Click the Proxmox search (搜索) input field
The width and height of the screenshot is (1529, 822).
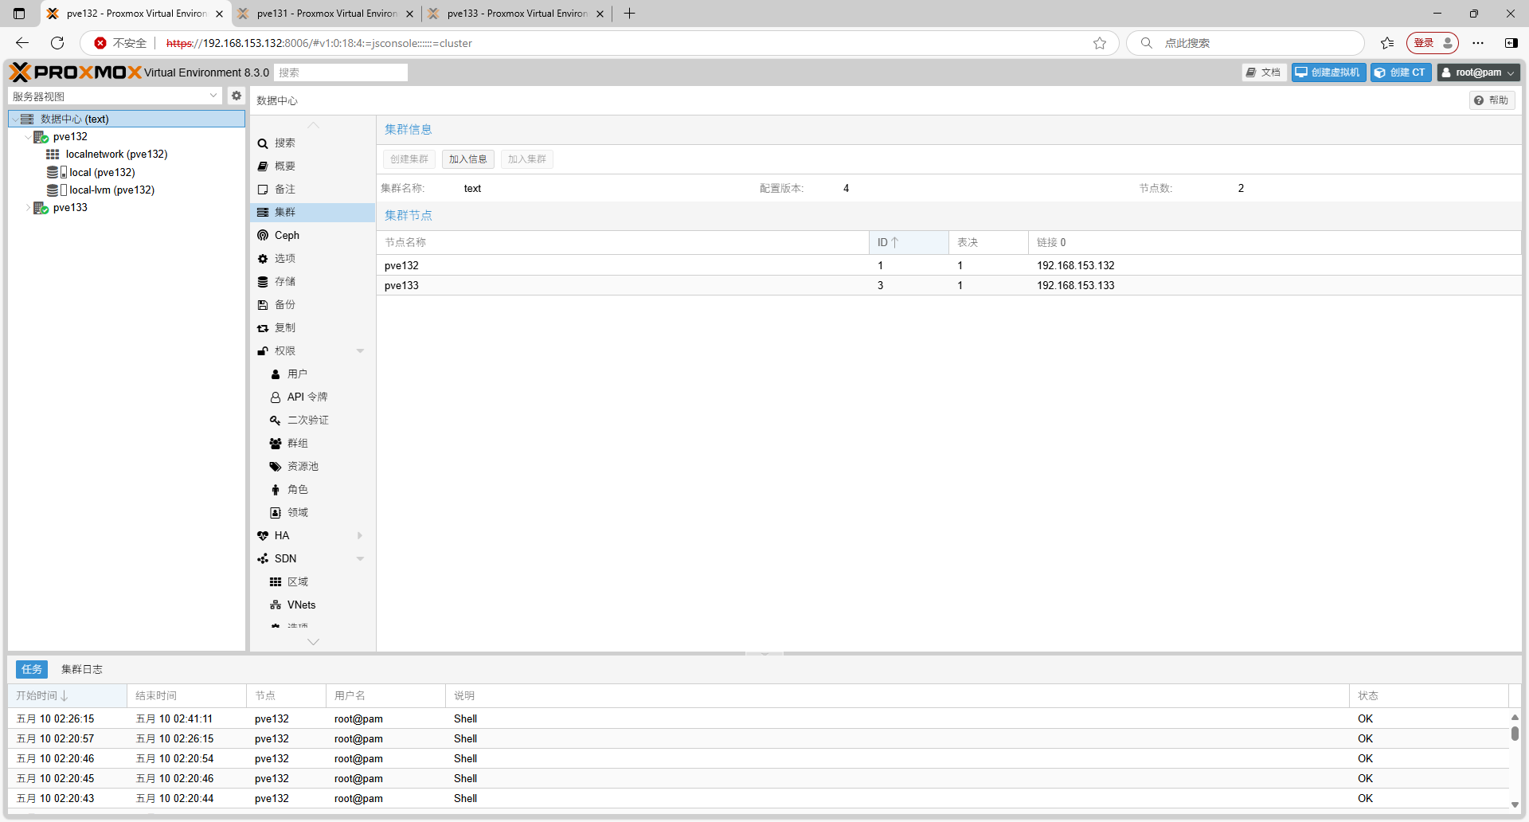coord(341,72)
